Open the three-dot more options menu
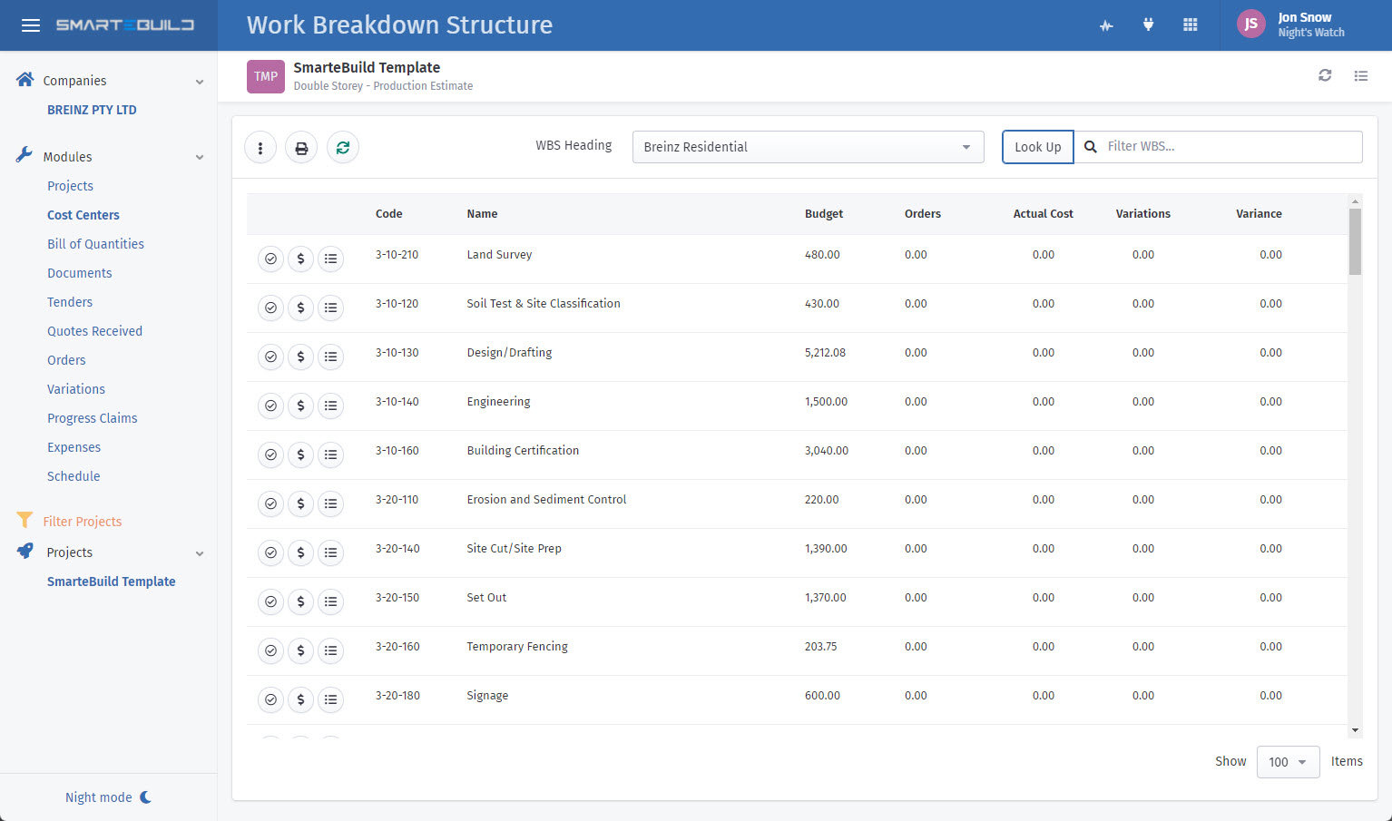Screen dimensions: 1392x821 click(260, 148)
